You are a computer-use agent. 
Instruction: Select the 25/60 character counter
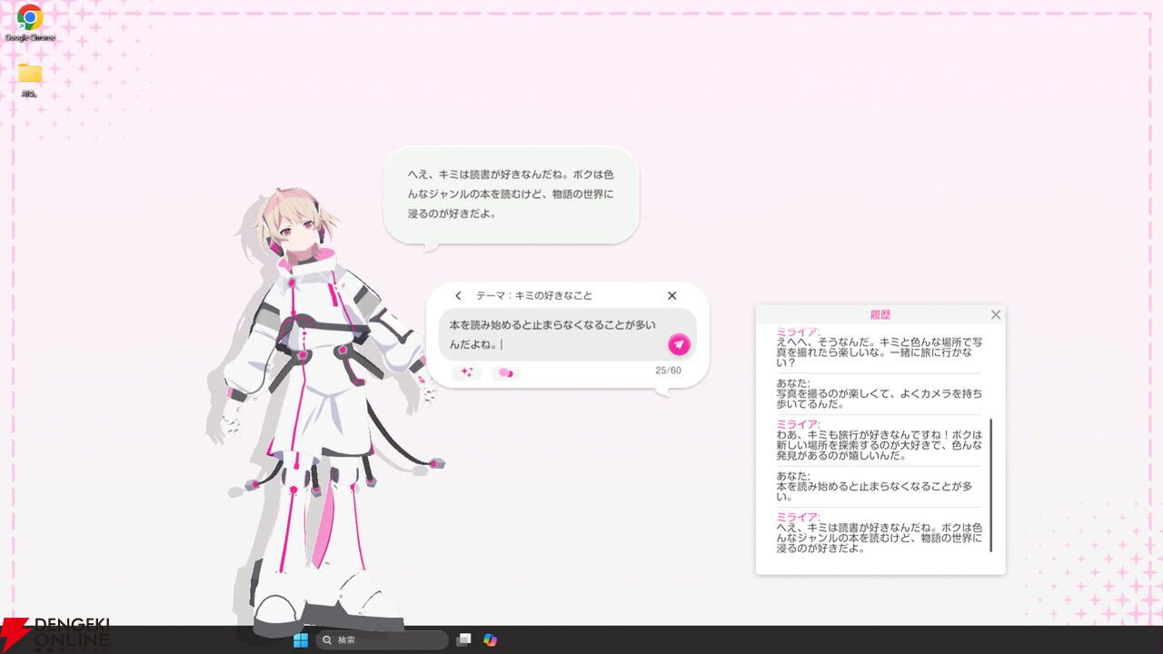(668, 370)
